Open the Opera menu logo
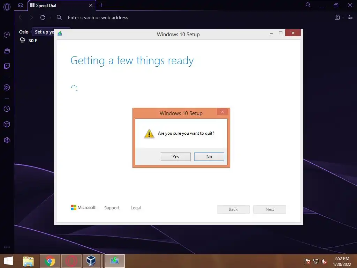The image size is (357, 268). [7, 7]
